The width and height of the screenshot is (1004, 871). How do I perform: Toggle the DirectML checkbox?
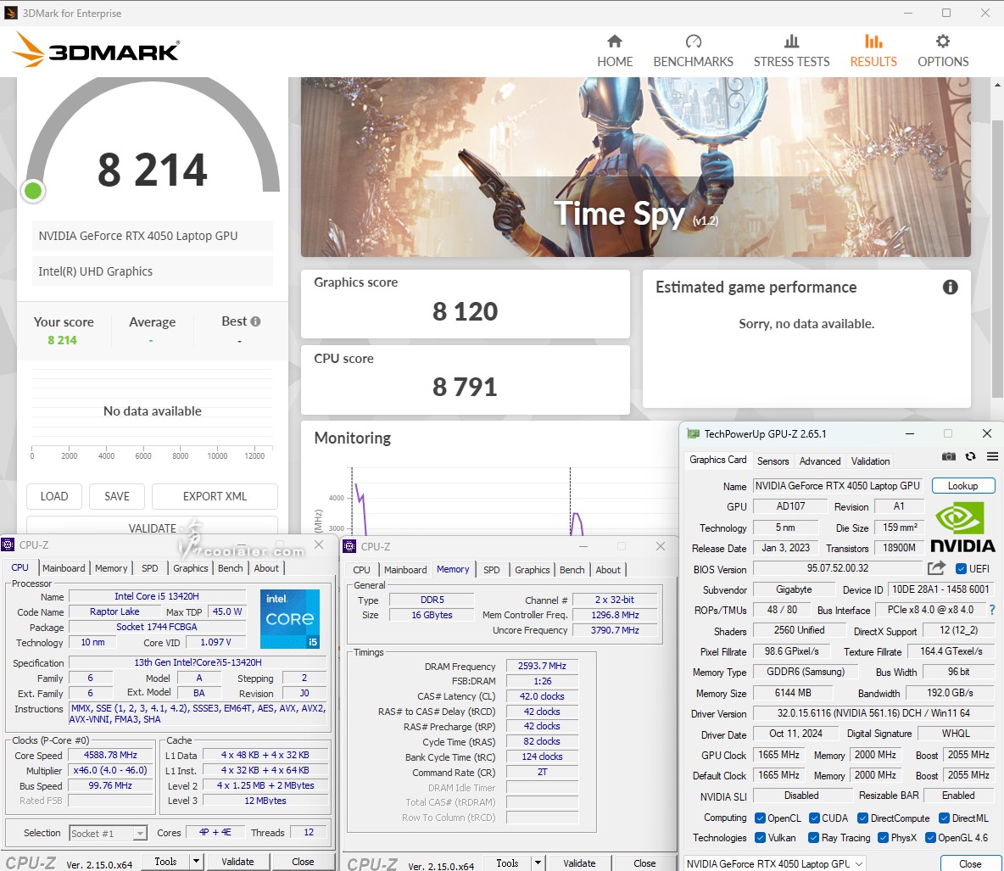tap(944, 818)
